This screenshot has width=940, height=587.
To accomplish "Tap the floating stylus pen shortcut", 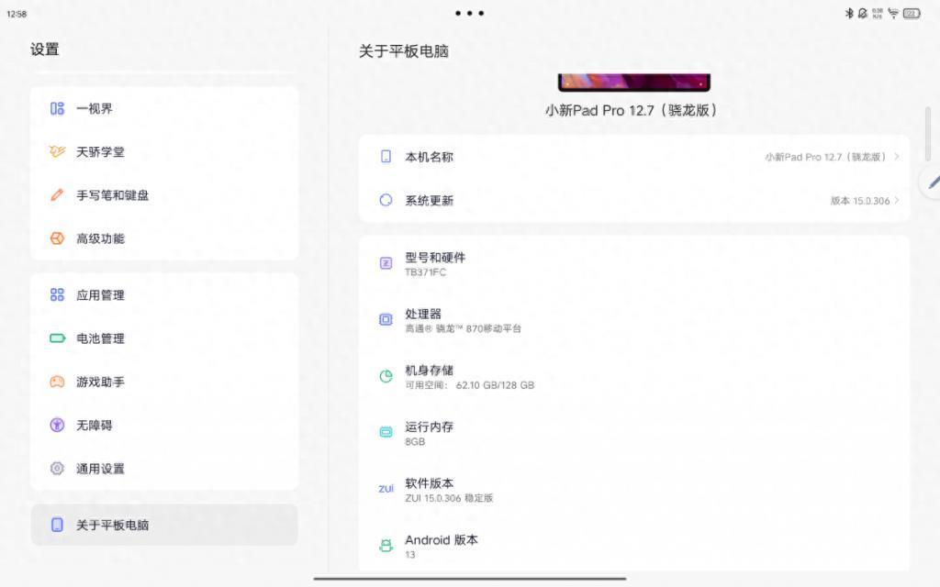I will 931,182.
